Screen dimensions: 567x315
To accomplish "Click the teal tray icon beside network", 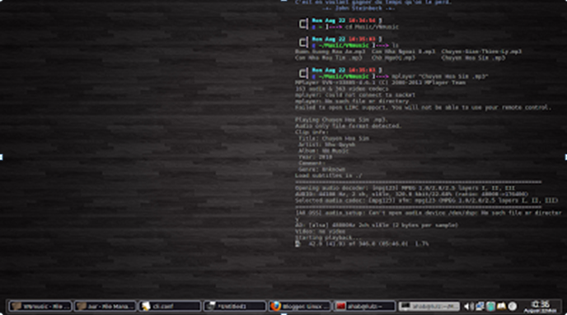I will pos(490,306).
